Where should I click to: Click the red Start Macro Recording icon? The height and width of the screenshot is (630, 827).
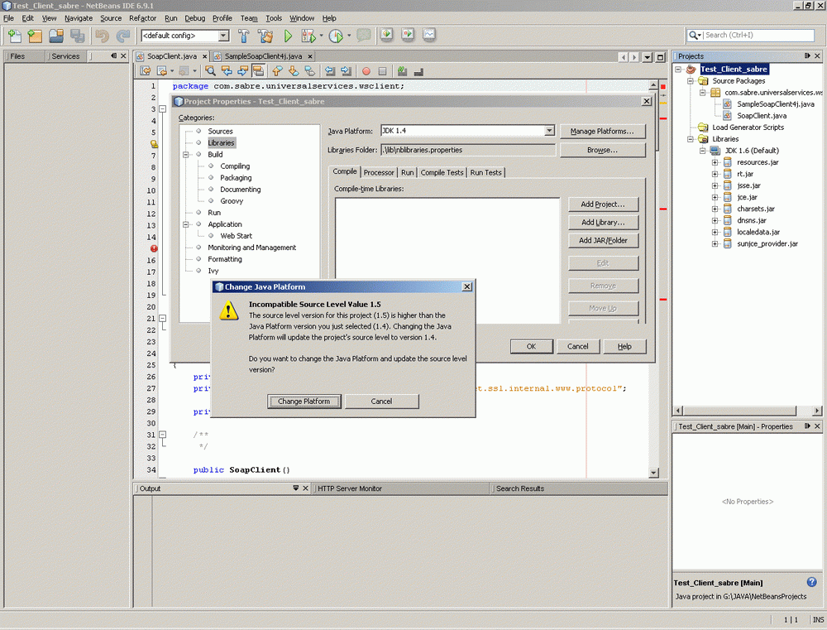click(366, 70)
